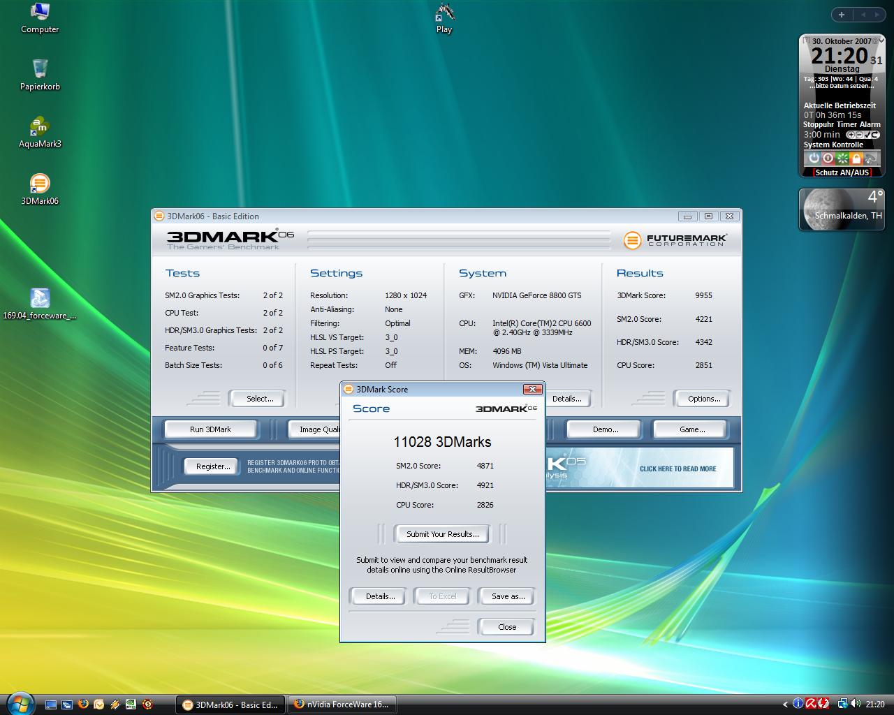Click the Switch between windows quick launch icon
This screenshot has width=894, height=715.
coord(67,705)
